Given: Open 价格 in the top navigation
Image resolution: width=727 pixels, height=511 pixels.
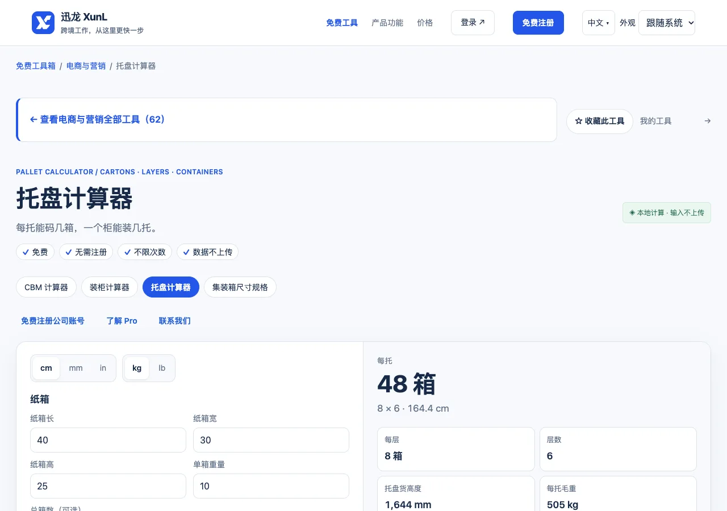Looking at the screenshot, I should [425, 23].
